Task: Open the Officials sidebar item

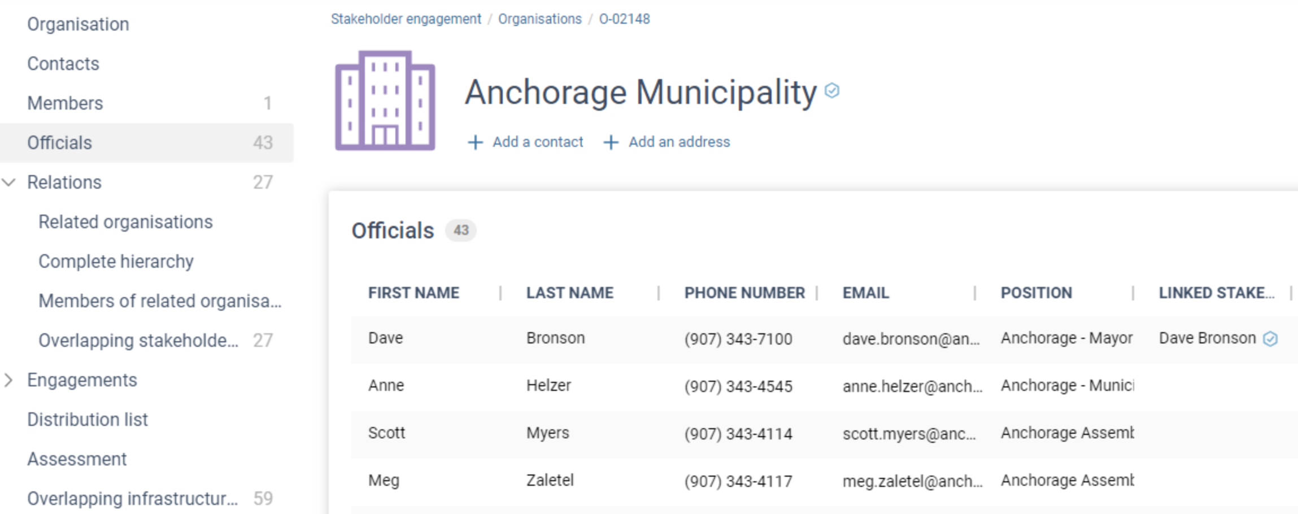Action: point(147,143)
